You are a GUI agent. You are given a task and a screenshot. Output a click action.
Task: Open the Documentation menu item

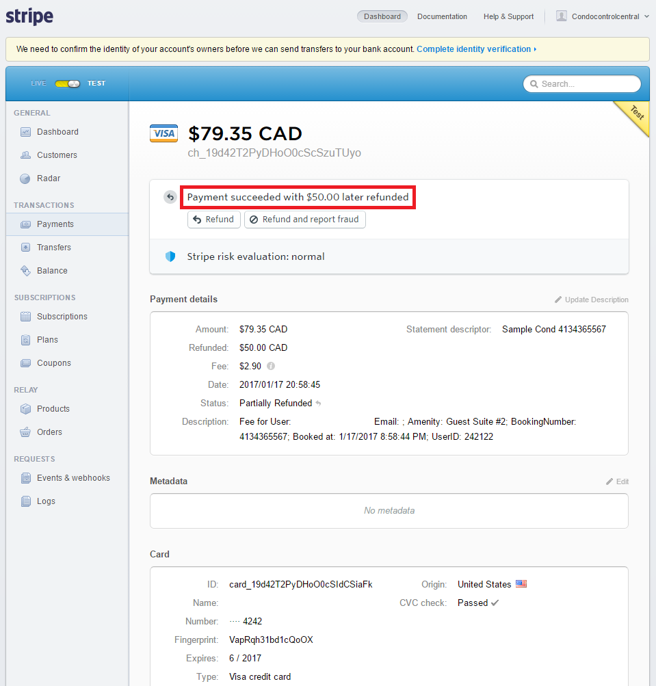pyautogui.click(x=442, y=16)
